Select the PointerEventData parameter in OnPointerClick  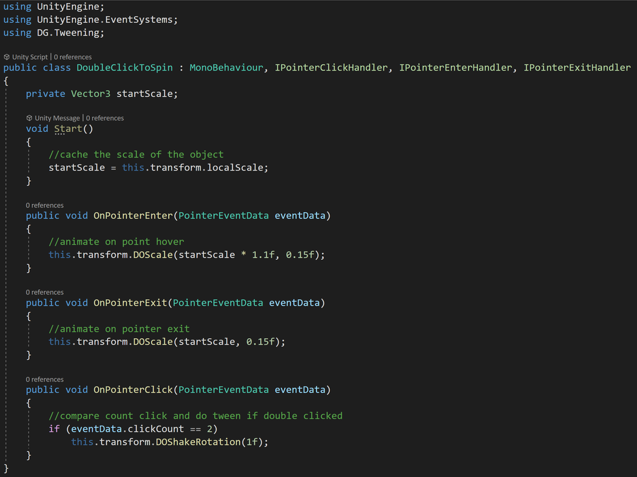click(x=224, y=389)
